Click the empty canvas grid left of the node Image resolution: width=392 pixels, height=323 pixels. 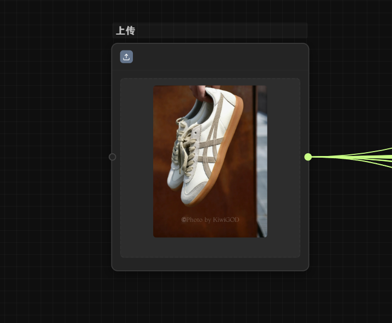coord(55,165)
